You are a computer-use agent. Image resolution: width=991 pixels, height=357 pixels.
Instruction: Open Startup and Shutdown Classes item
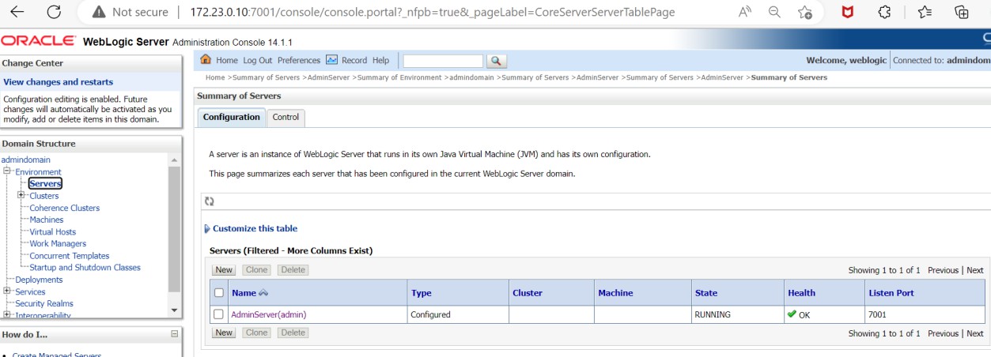coord(85,268)
